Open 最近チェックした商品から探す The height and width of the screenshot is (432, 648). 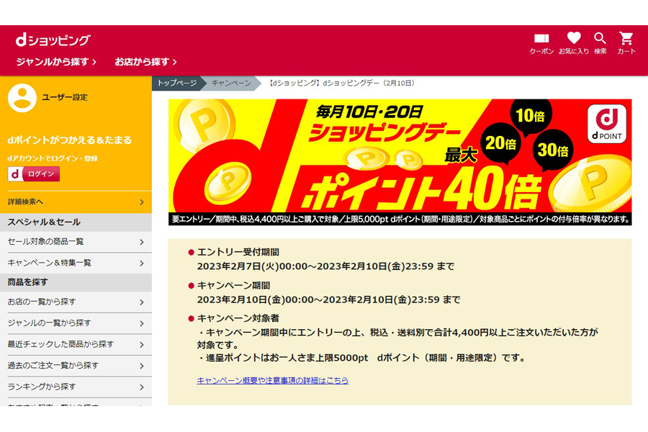click(76, 344)
